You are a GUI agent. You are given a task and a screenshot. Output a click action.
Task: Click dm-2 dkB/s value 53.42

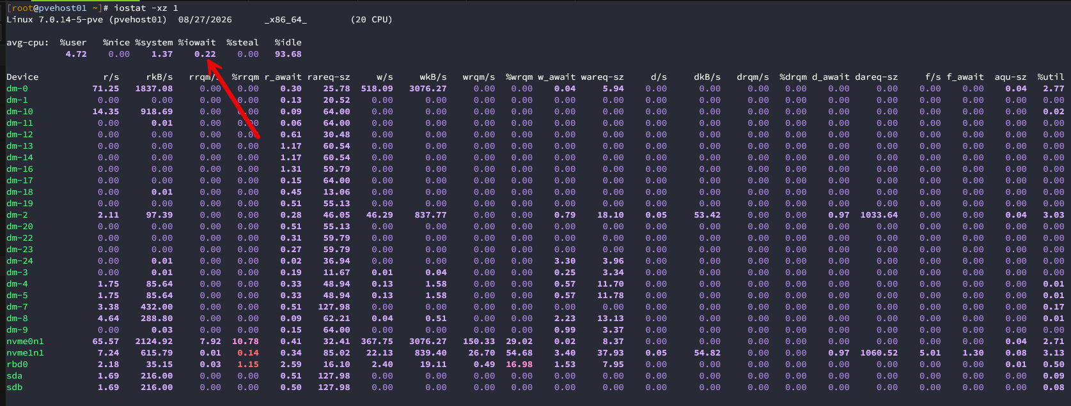tap(707, 215)
